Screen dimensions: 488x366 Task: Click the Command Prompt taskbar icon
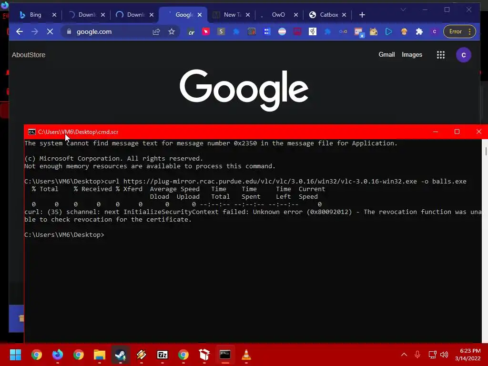click(225, 355)
